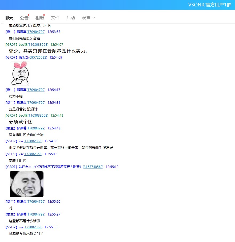Click Leo锦's ID link at 12:54:07
235x242 pixels.
(38, 45)
